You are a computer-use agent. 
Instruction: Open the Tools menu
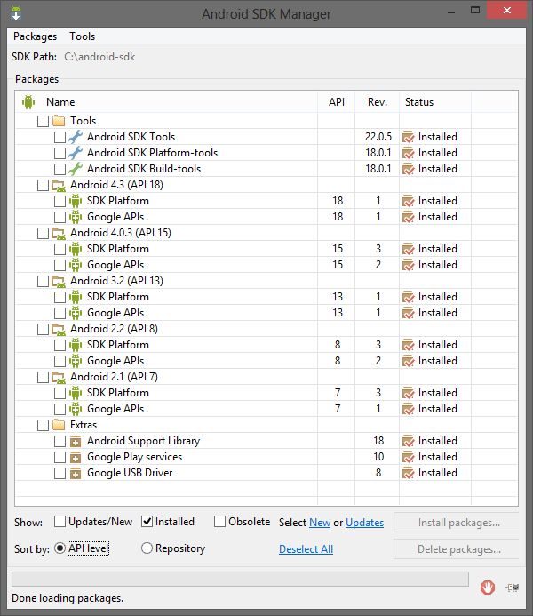(x=83, y=36)
